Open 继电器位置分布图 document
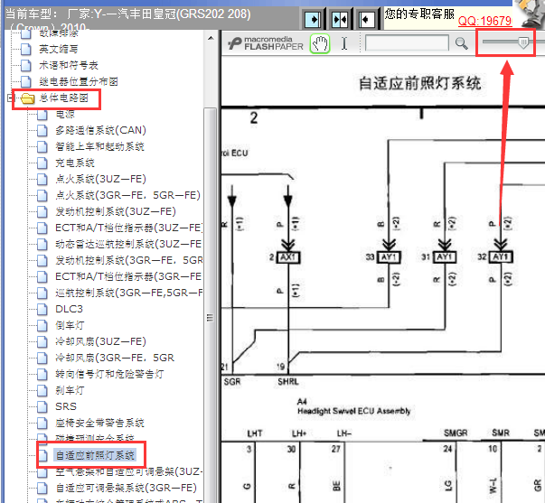The height and width of the screenshot is (503, 545). pyautogui.click(x=80, y=81)
